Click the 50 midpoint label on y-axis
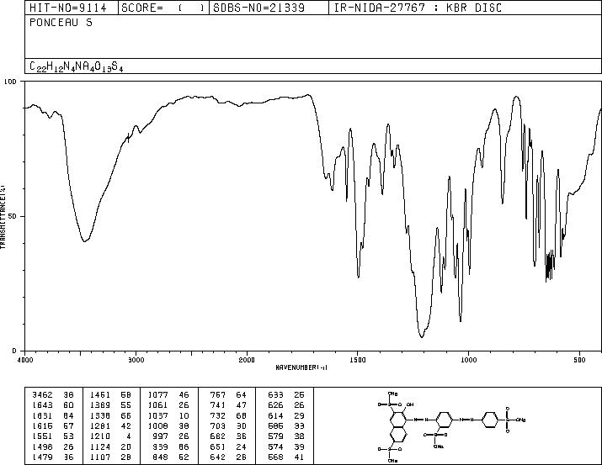 (13, 216)
